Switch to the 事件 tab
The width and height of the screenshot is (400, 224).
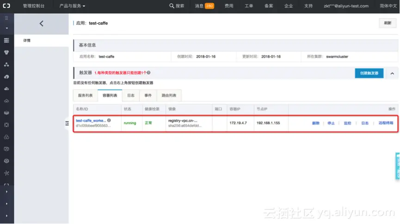(x=148, y=95)
